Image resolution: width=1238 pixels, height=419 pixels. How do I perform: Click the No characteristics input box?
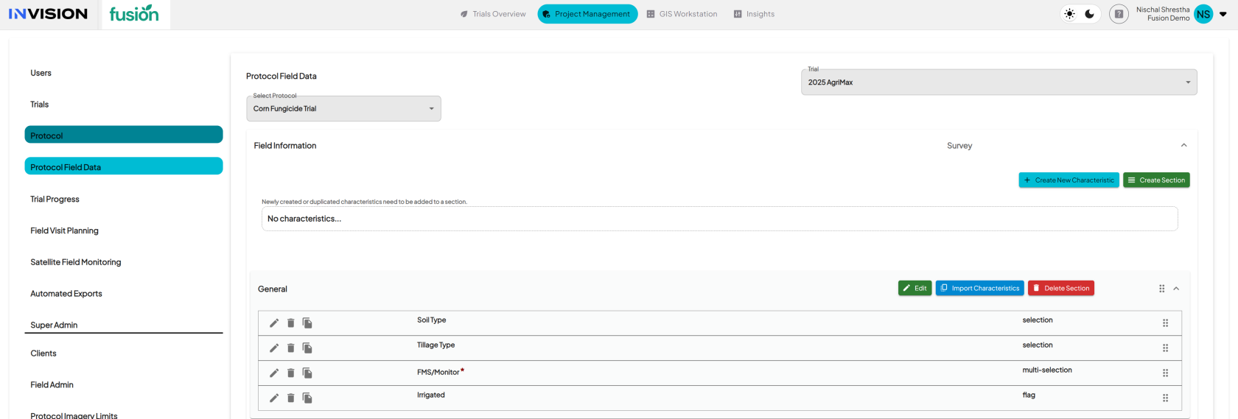pyautogui.click(x=719, y=219)
